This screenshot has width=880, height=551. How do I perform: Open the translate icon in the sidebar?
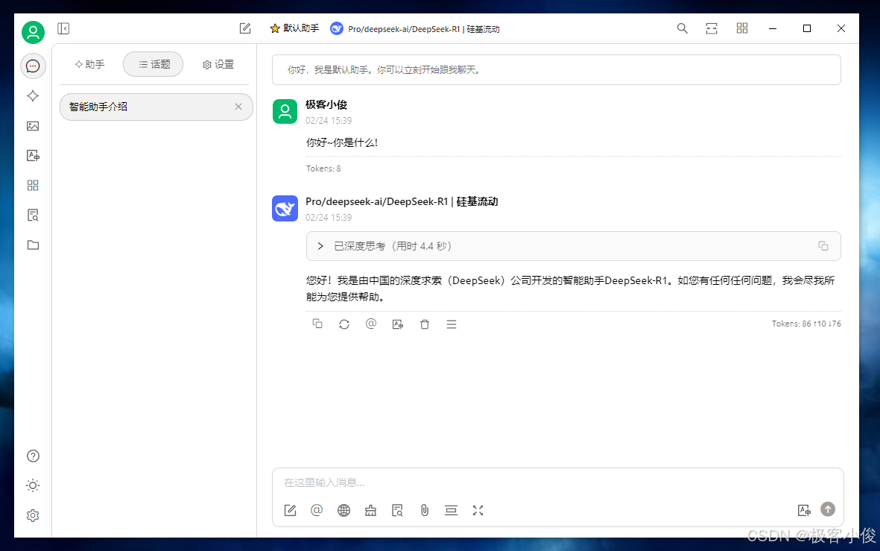pyautogui.click(x=33, y=156)
